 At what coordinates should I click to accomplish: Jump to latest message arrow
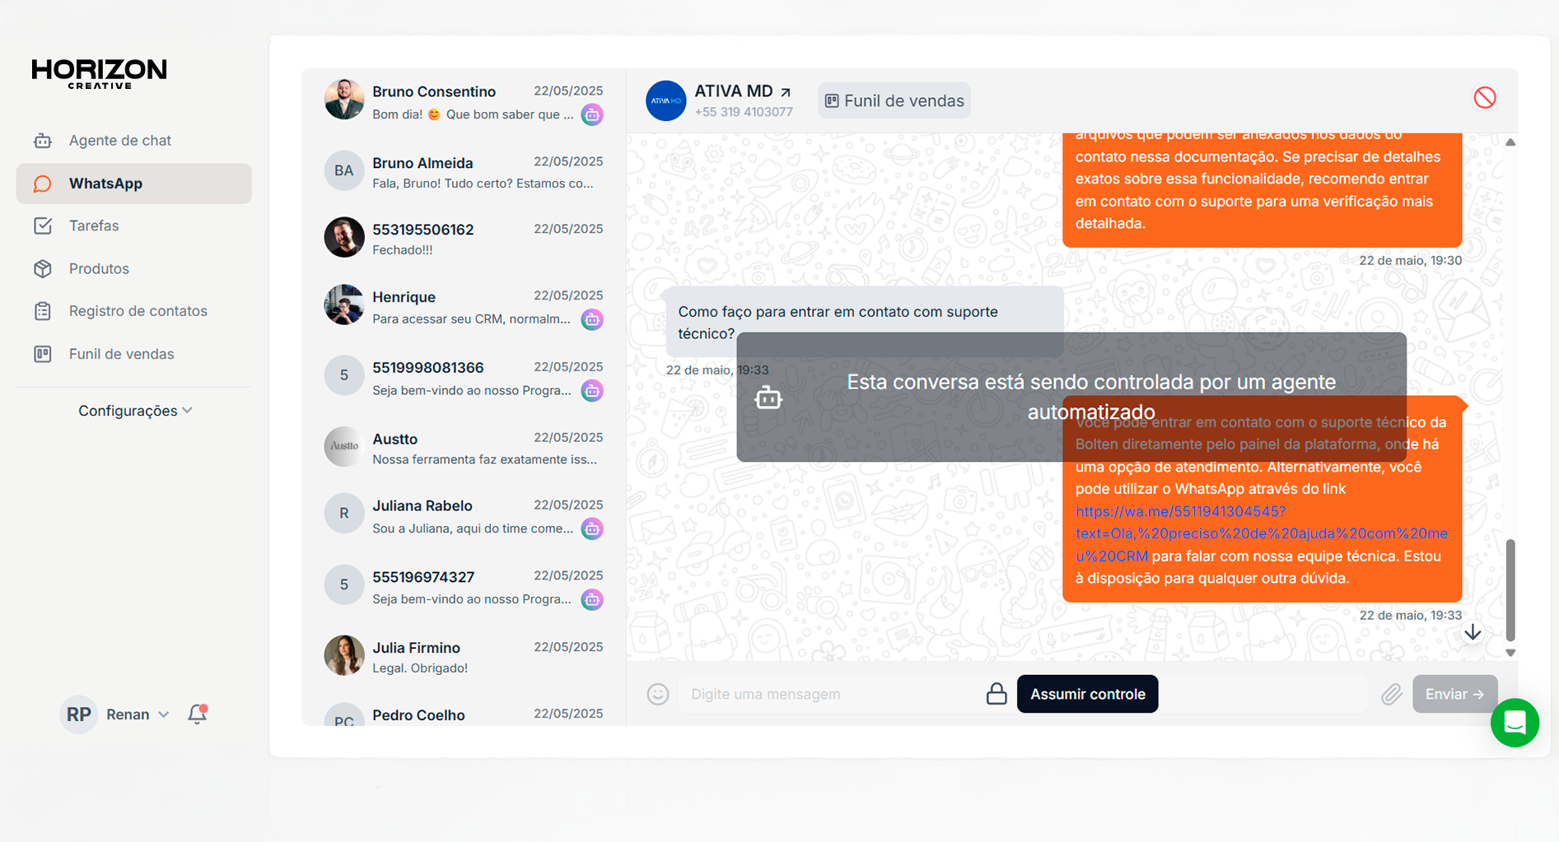coord(1473,632)
